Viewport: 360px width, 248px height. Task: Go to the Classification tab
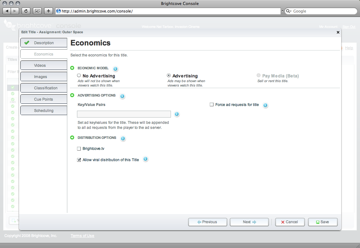coord(44,88)
